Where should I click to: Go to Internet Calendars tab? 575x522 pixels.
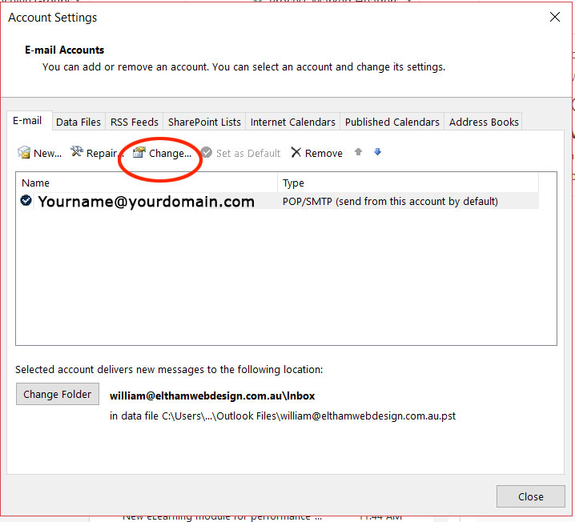292,122
